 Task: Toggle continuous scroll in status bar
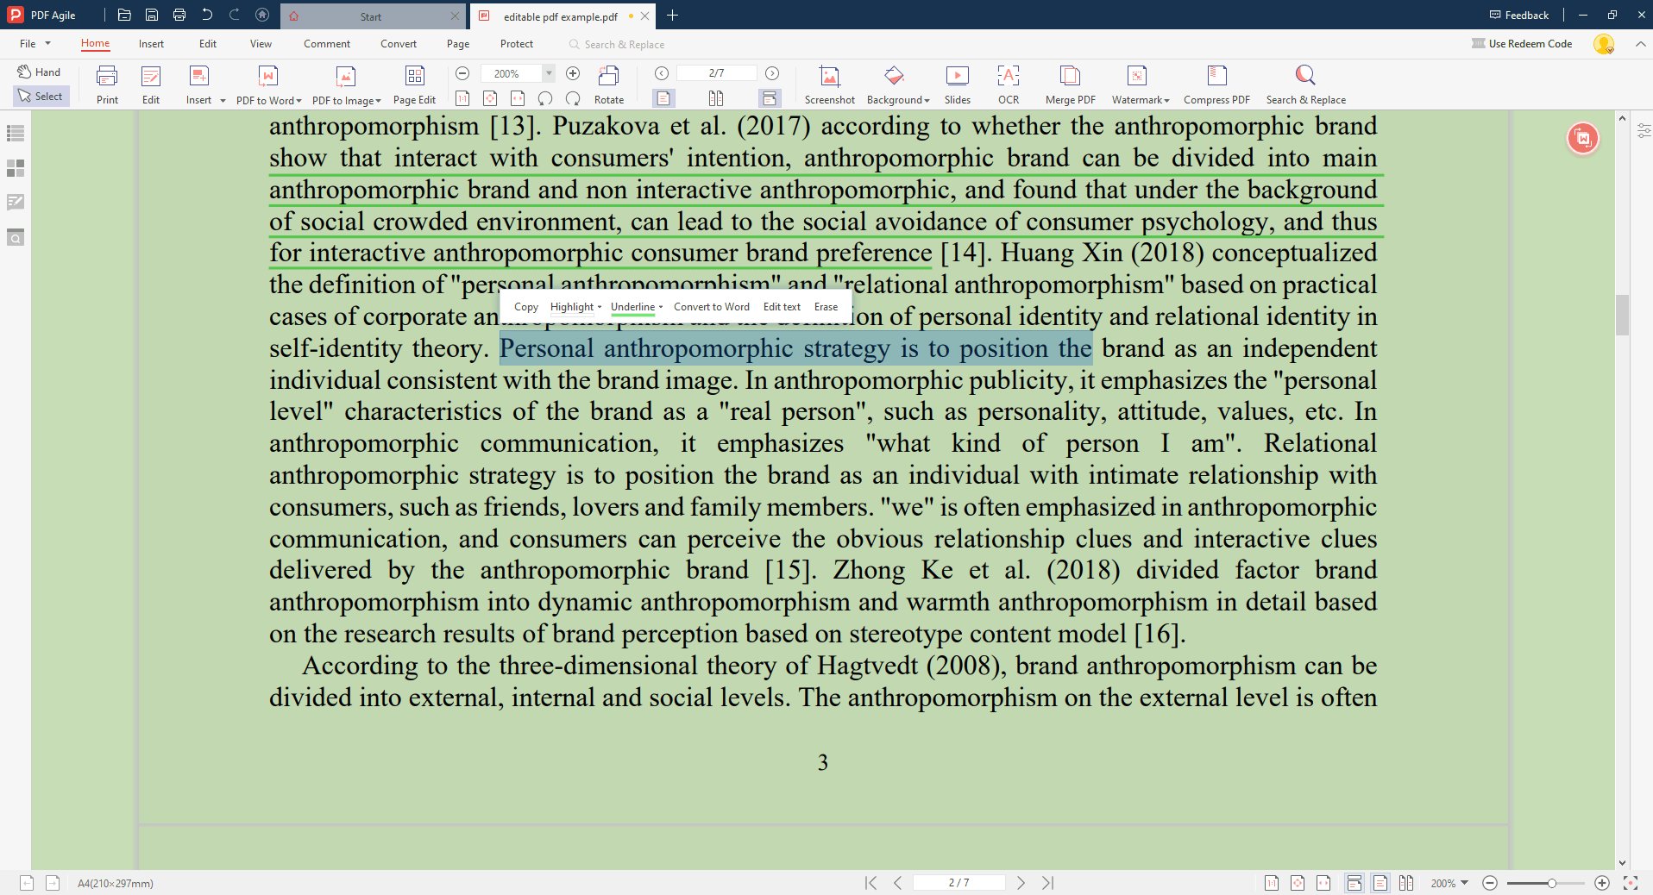1354,883
